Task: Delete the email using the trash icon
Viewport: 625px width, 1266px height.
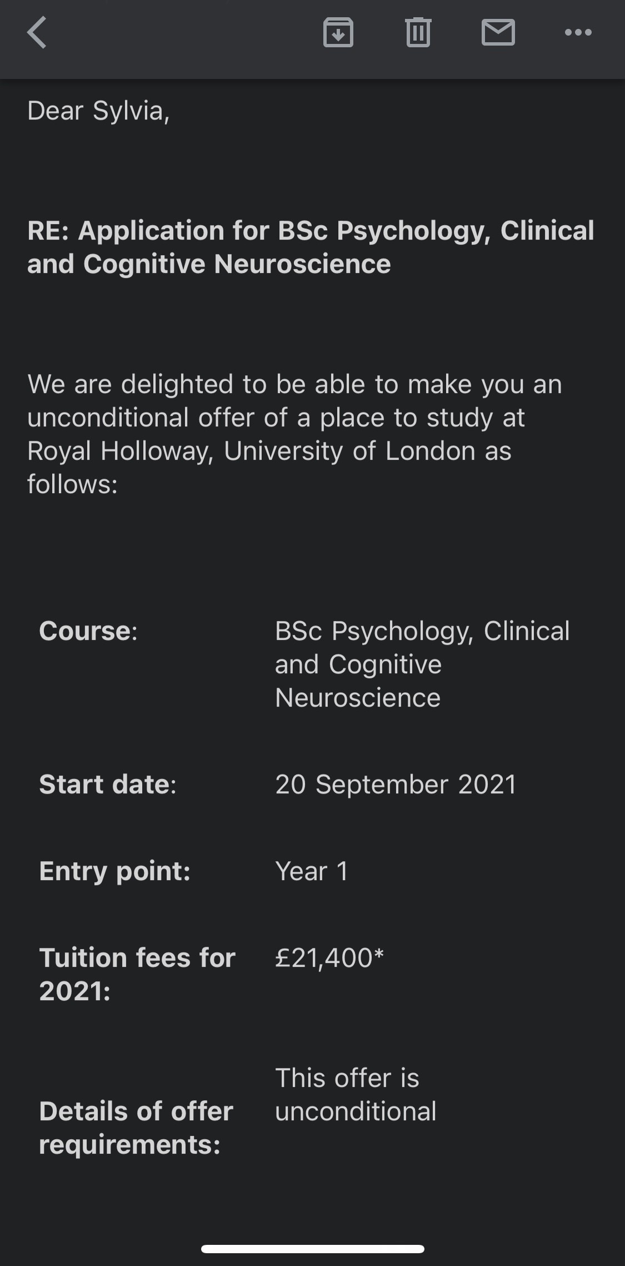Action: pyautogui.click(x=418, y=32)
